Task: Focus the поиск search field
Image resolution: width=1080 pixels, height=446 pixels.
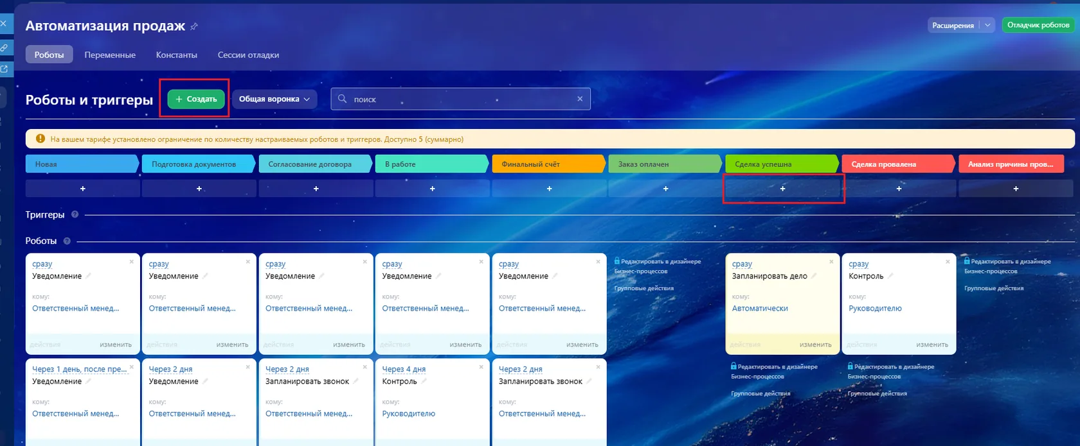Action: 460,99
